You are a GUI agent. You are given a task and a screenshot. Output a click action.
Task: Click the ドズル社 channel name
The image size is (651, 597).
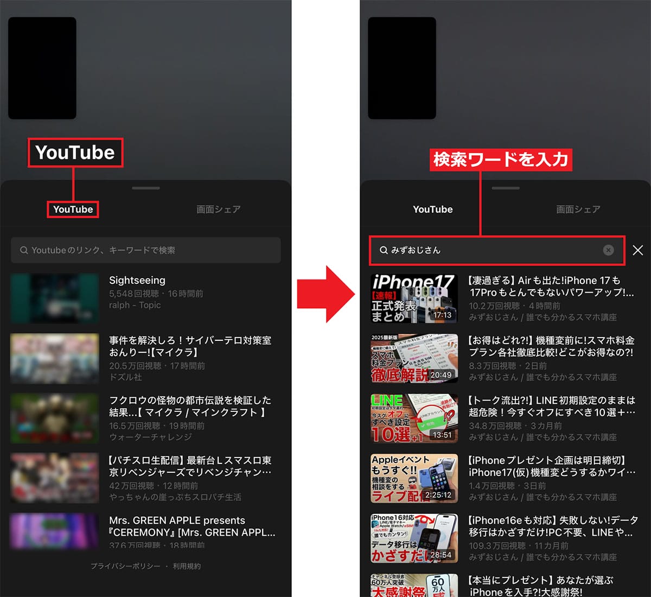coord(125,377)
